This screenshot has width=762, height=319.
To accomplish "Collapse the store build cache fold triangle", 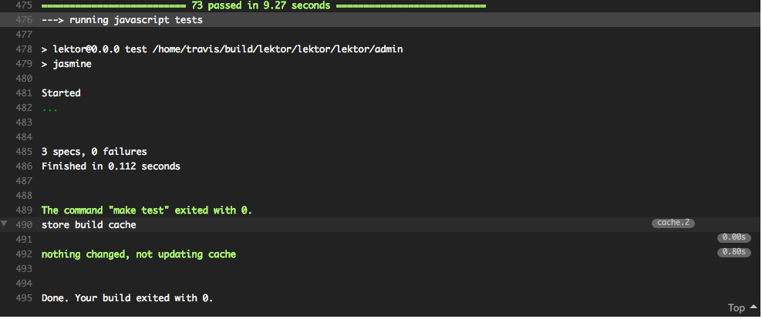I will click(5, 223).
